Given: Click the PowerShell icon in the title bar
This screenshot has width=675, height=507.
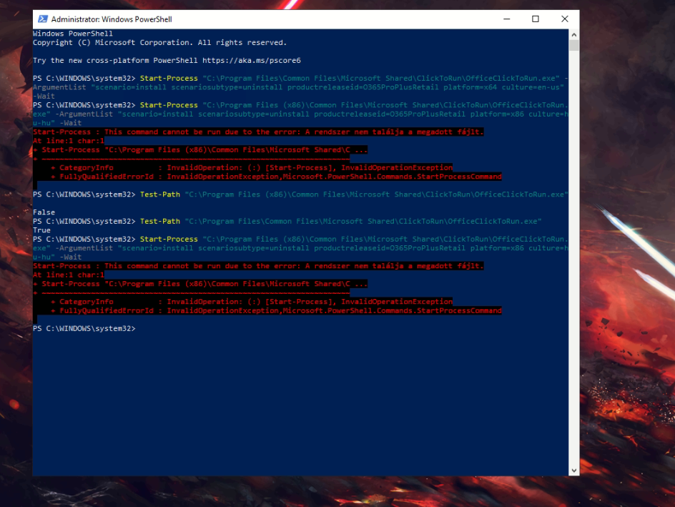Looking at the screenshot, I should [x=43, y=19].
